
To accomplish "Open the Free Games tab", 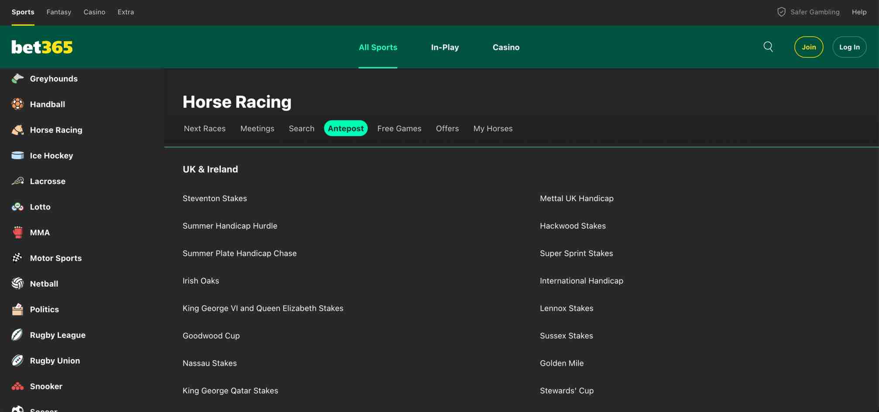I will [x=399, y=128].
